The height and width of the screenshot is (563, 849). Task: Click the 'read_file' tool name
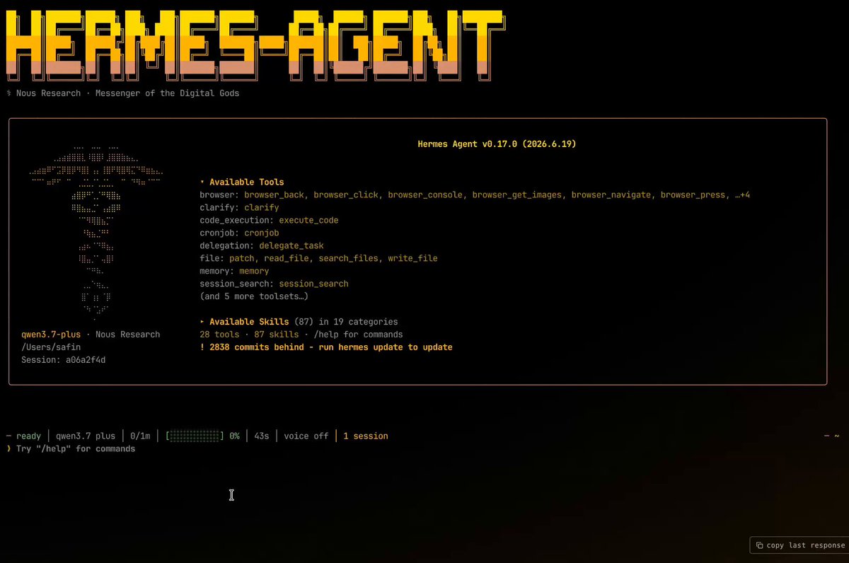point(287,259)
